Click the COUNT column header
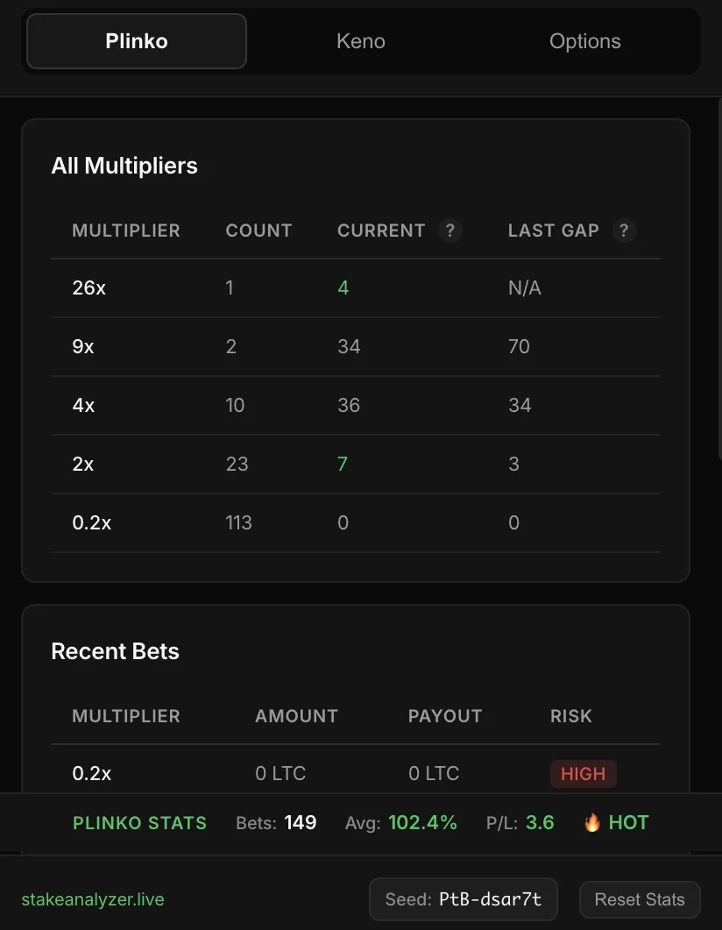The width and height of the screenshot is (722, 930). tap(258, 231)
